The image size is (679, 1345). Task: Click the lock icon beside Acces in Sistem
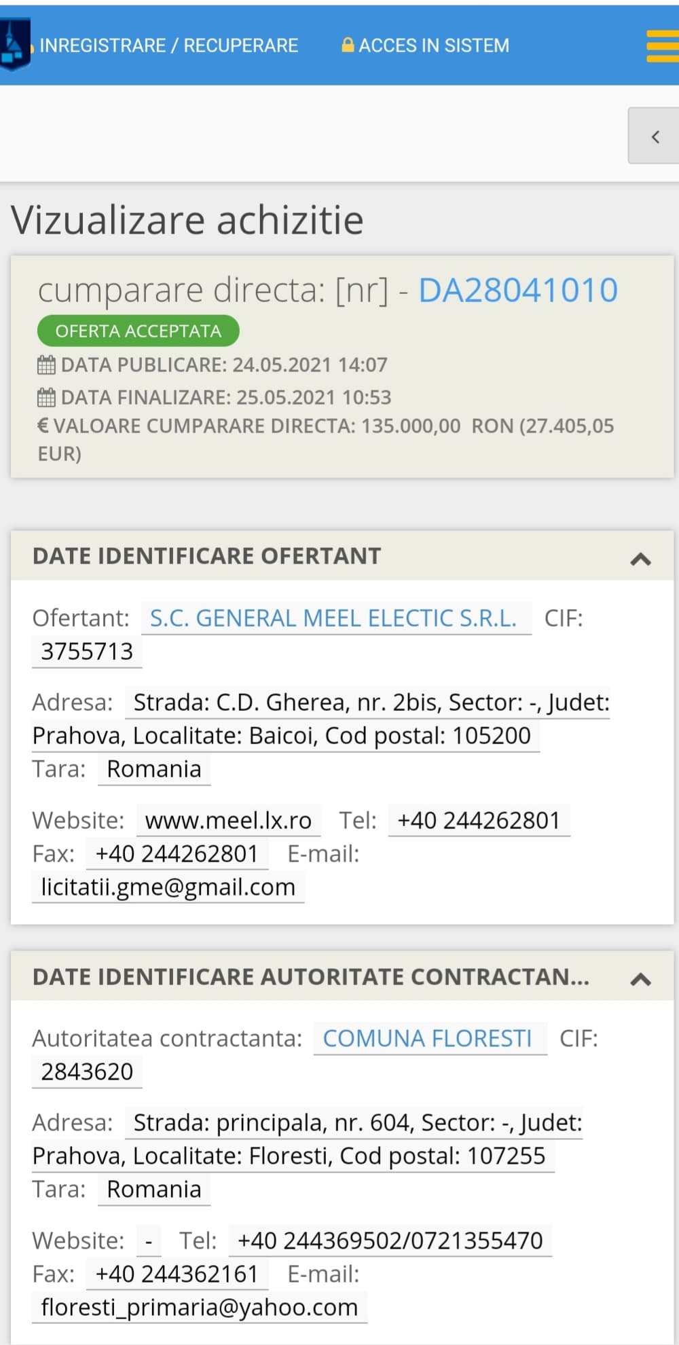[x=348, y=45]
